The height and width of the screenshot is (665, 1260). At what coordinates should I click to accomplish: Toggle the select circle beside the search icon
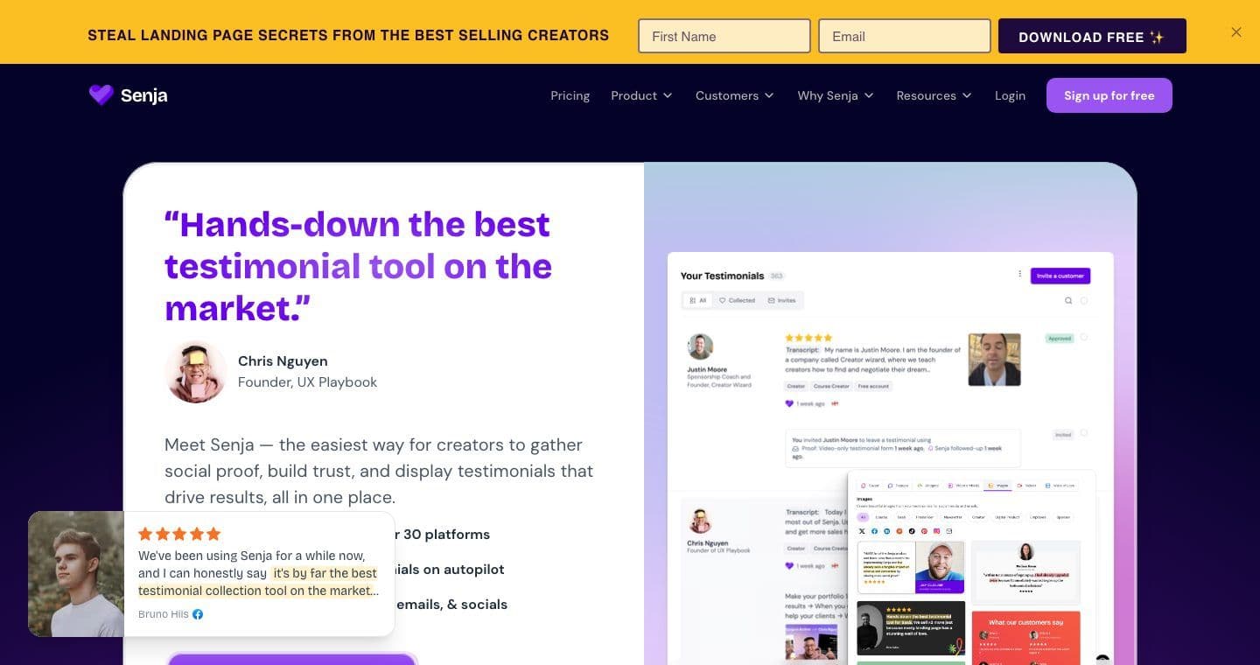pyautogui.click(x=1084, y=300)
